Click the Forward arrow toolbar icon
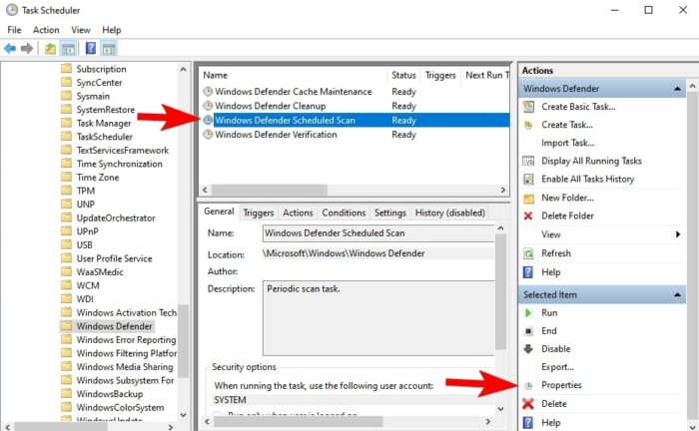Image resolution: width=699 pixels, height=431 pixels. click(x=27, y=48)
